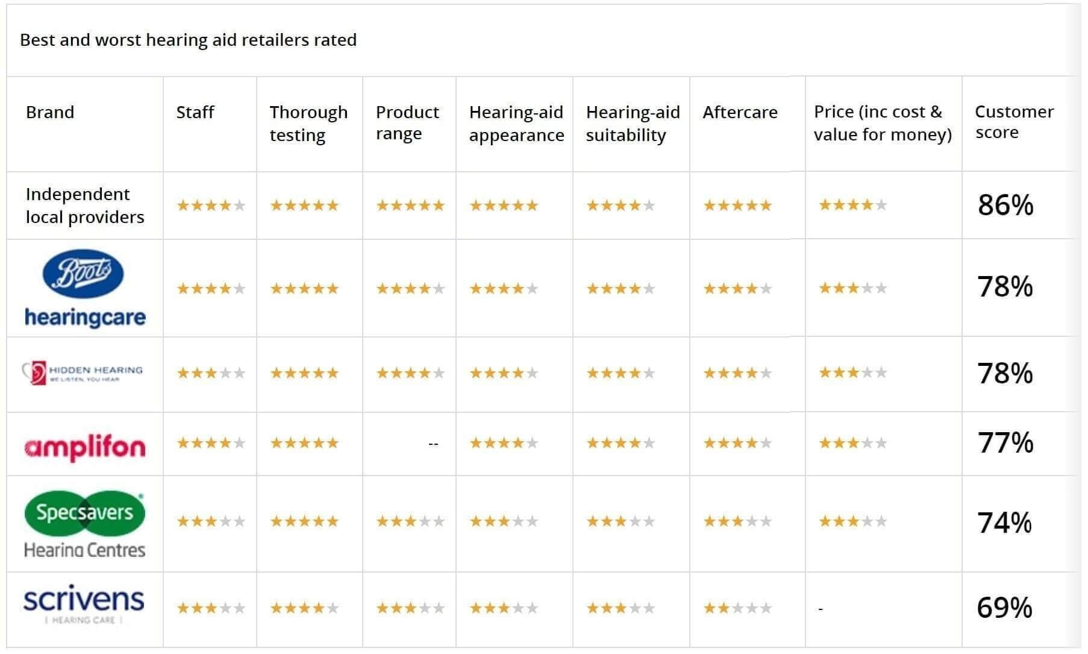Select the Brand column header
1088x654 pixels.
(50, 112)
